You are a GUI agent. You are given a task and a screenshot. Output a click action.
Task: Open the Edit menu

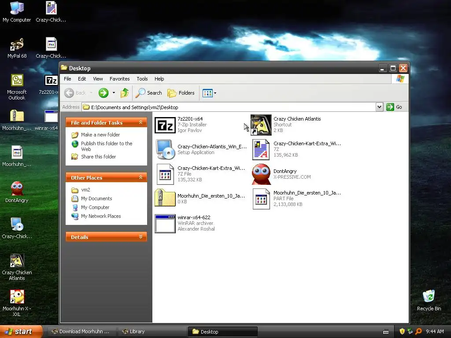pyautogui.click(x=82, y=79)
